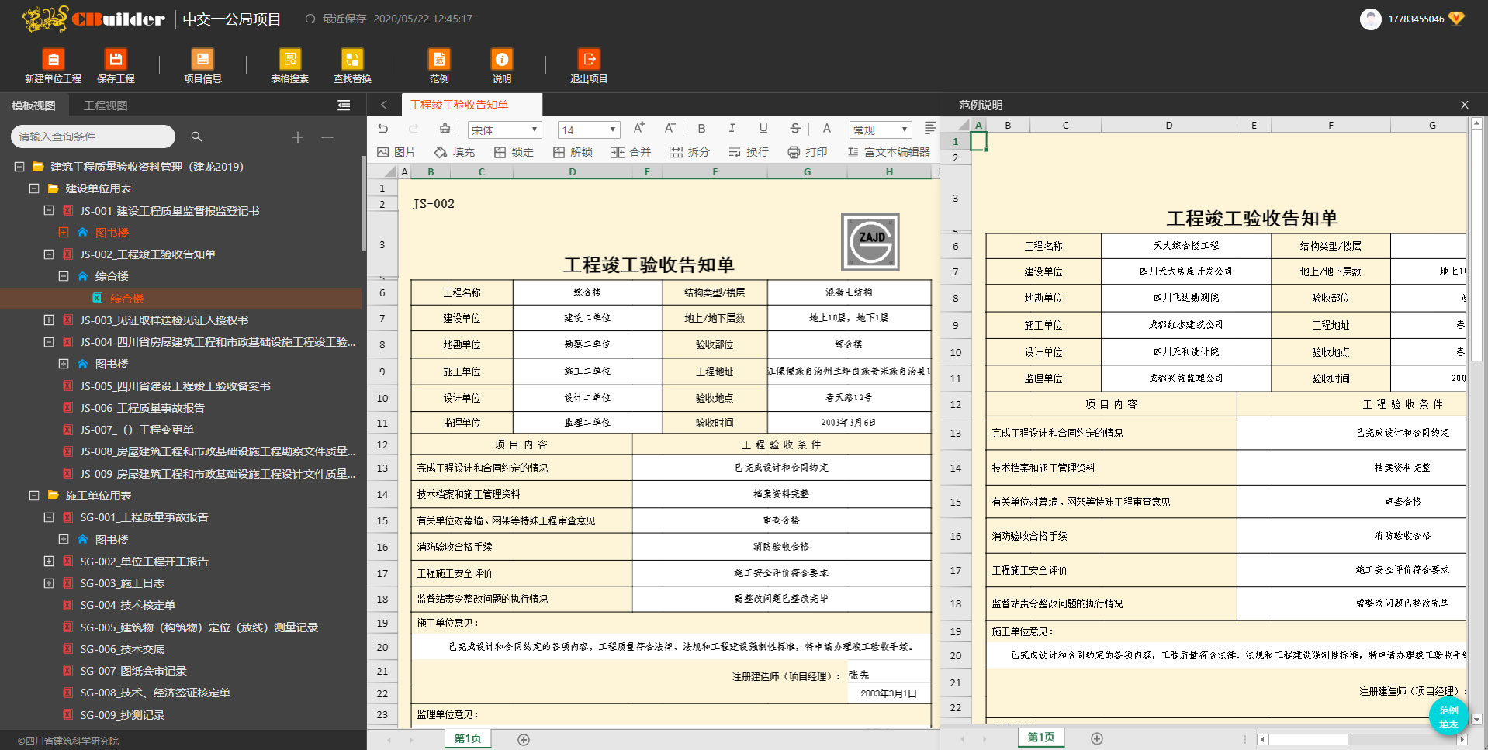Collapse the 建设单位用表 folder

(x=34, y=188)
